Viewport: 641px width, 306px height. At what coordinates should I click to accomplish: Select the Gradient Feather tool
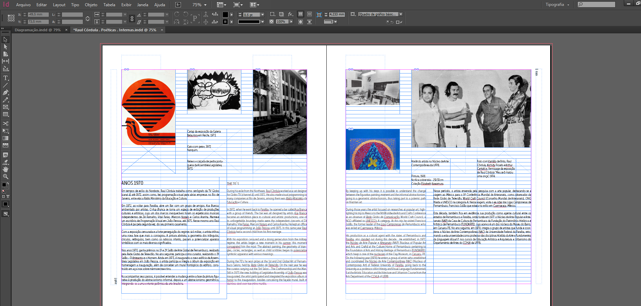click(6, 145)
